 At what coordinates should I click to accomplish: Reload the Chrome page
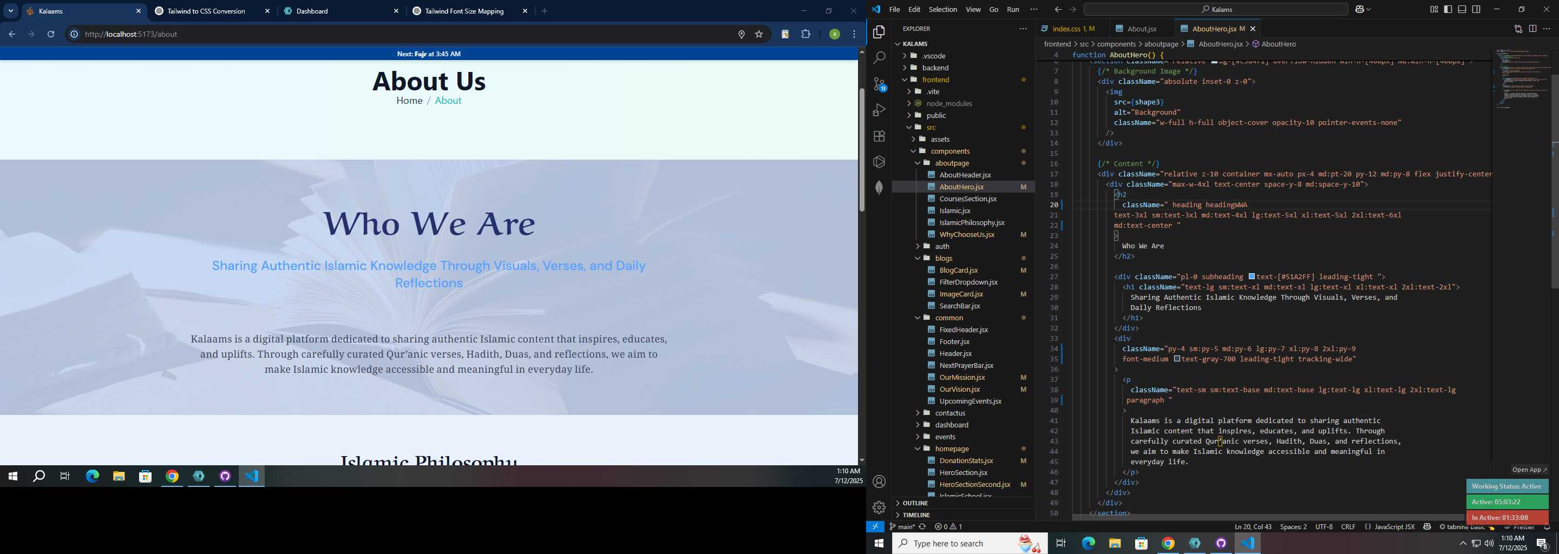point(51,34)
